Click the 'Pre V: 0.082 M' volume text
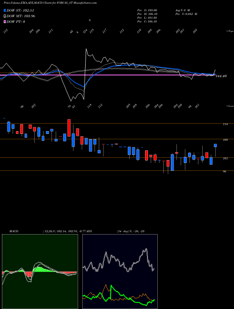Viewport: 234px width, 309px height. 186,14
